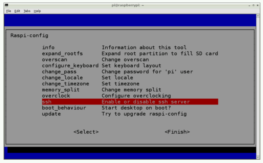The image size is (263, 163).
Task: Select change_pass to change pi password
Action: tap(130, 72)
